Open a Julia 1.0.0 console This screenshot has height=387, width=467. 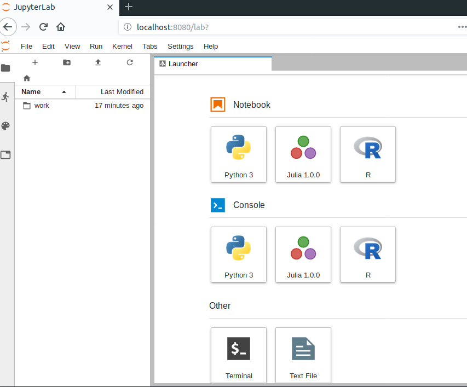pos(303,255)
